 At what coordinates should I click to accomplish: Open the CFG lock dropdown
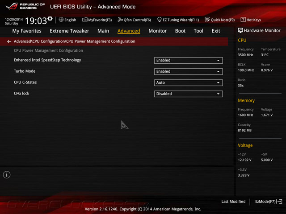pos(189,94)
